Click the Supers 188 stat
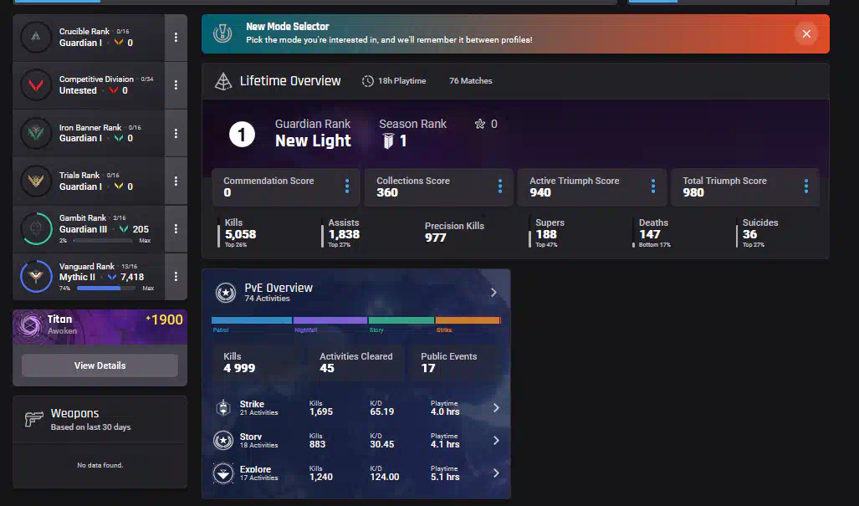 546,234
